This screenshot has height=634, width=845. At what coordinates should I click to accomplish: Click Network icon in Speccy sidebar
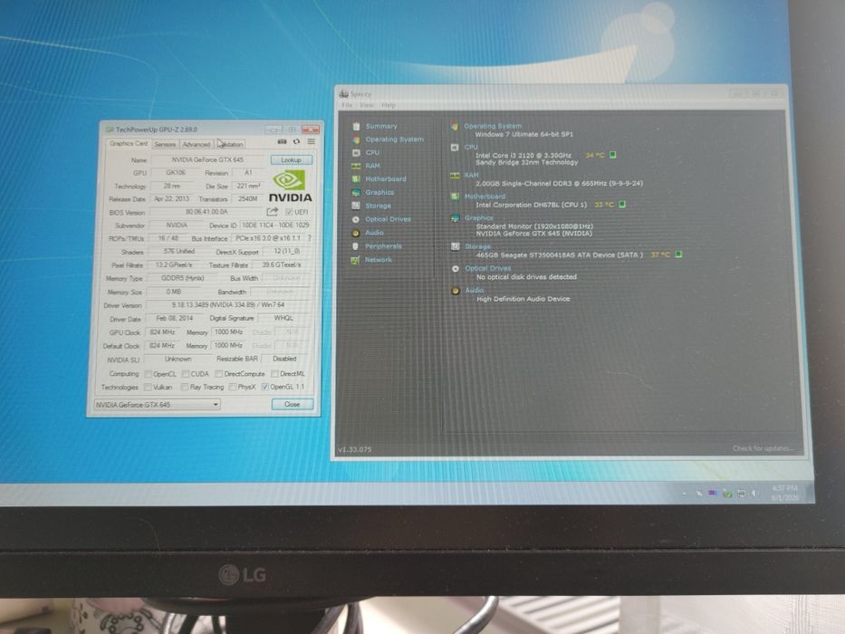[x=355, y=261]
